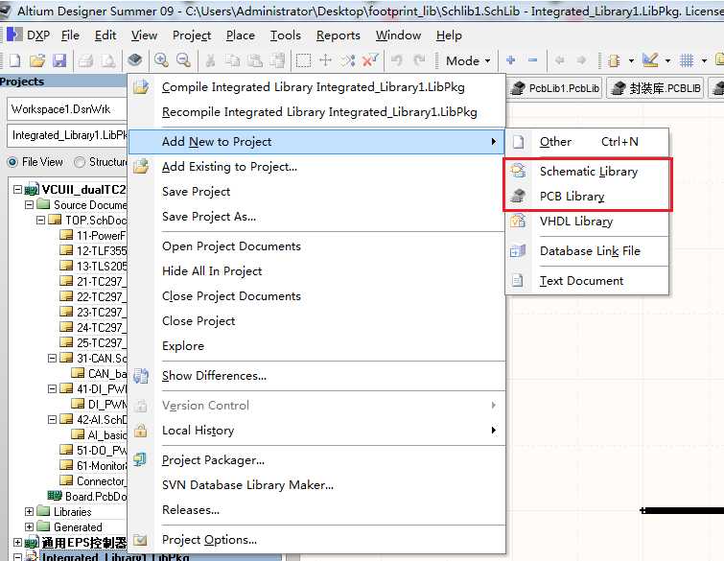Screen dimensions: 724x561
Task: Click the Paste toolbar icon
Action: [254, 60]
